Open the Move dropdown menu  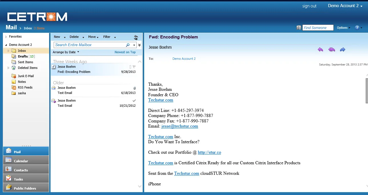(93, 37)
